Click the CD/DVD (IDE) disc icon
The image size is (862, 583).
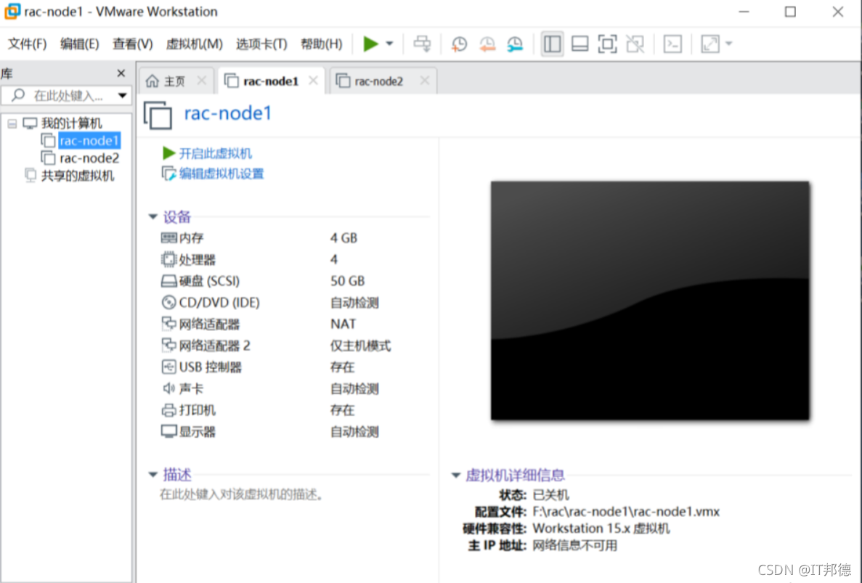pos(168,302)
